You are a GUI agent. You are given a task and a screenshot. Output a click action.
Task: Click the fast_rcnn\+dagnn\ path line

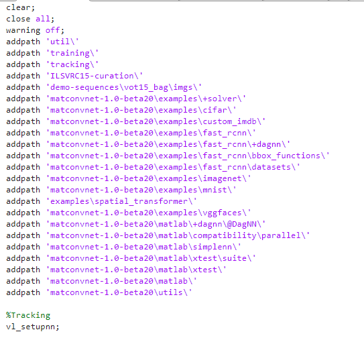pyautogui.click(x=148, y=144)
